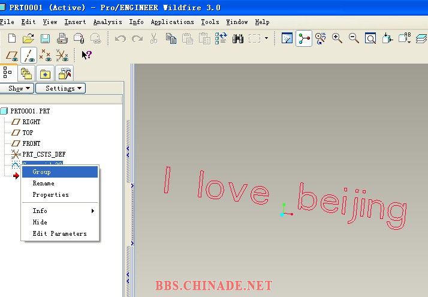Screen dimensions: 428x297
Task: Click the Zoom Out magnifier icon
Action: [x=354, y=38]
